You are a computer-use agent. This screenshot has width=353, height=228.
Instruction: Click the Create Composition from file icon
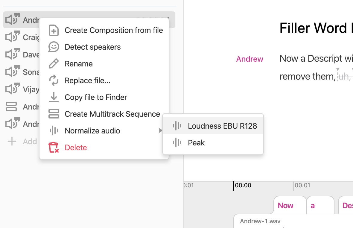tap(54, 31)
